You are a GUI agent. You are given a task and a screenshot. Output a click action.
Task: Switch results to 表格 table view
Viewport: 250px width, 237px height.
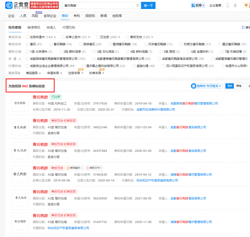(239, 86)
